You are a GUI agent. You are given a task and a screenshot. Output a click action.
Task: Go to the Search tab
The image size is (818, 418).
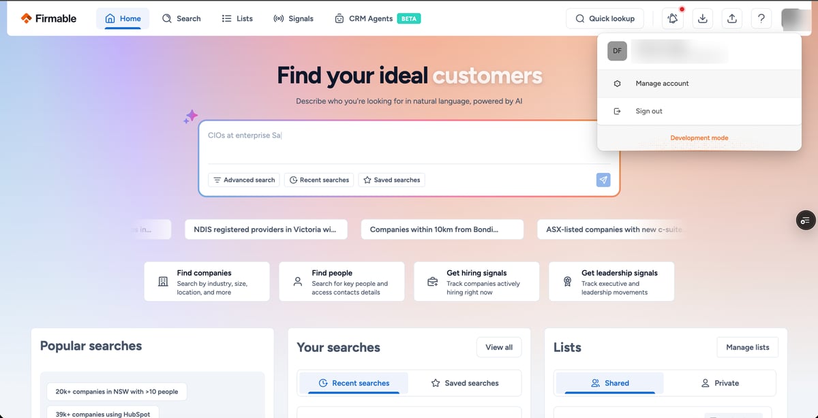181,18
